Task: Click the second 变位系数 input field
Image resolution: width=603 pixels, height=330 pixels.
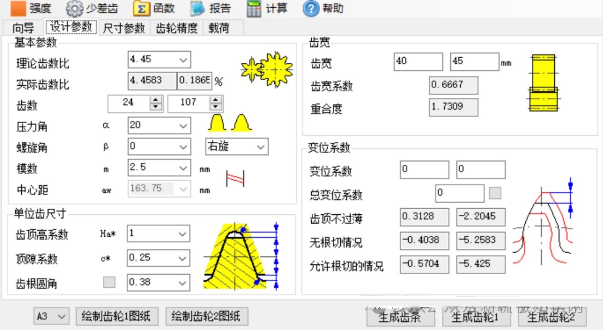Action: (x=481, y=170)
